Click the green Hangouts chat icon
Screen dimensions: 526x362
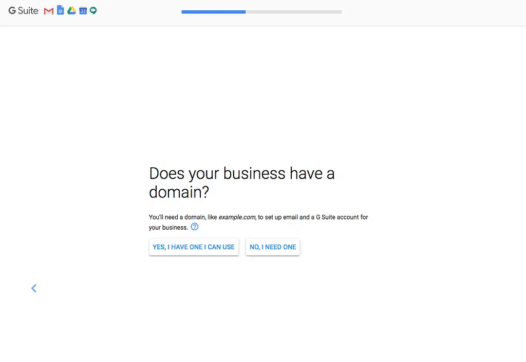[x=93, y=11]
